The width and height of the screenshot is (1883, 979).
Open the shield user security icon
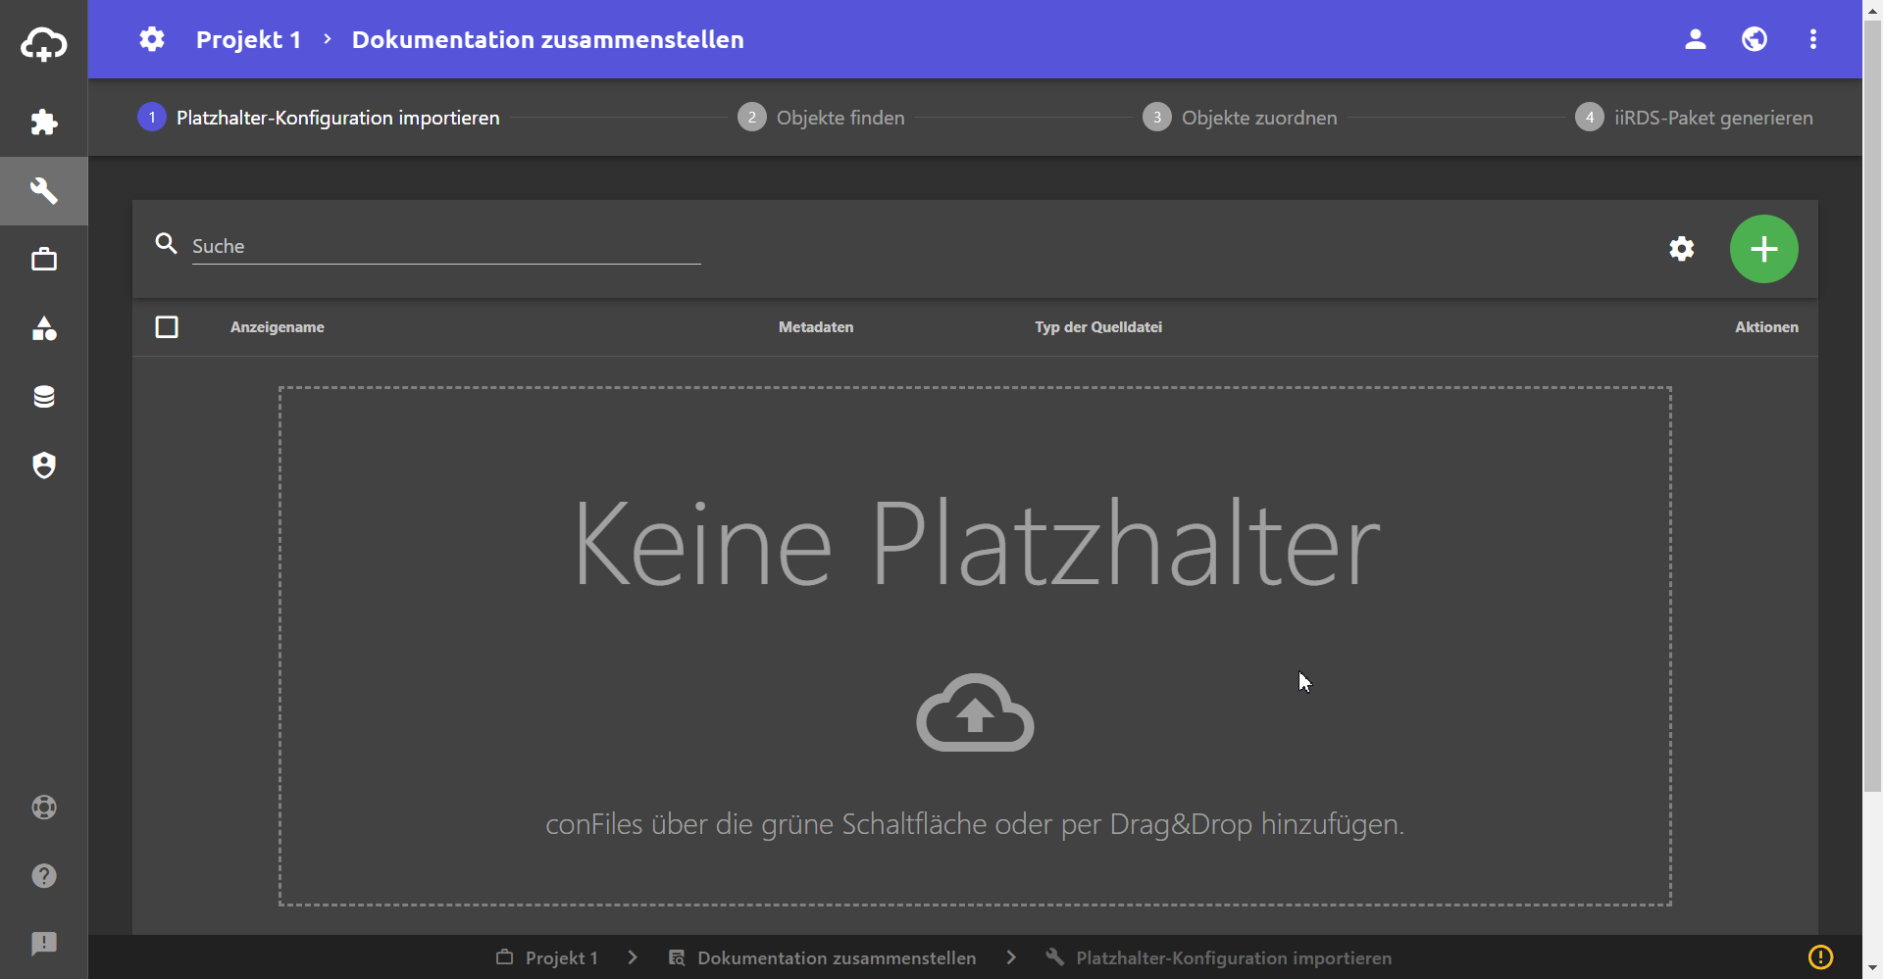pyautogui.click(x=44, y=465)
